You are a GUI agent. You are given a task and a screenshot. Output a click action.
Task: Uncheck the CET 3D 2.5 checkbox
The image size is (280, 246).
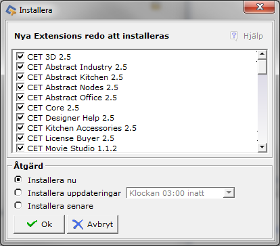[20, 56]
